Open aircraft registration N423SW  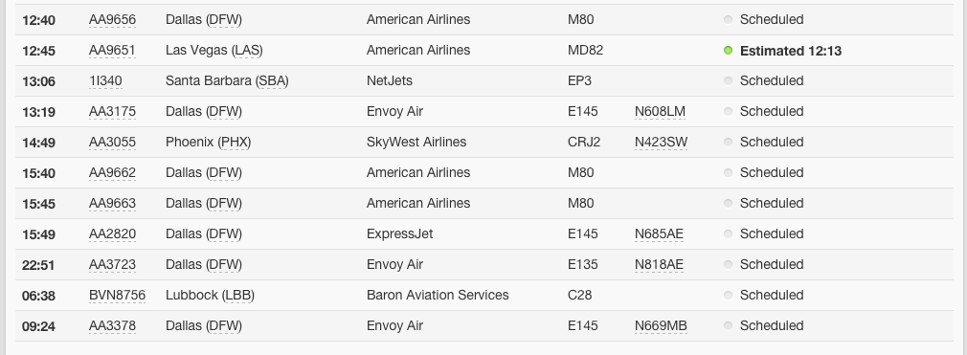[x=662, y=142]
